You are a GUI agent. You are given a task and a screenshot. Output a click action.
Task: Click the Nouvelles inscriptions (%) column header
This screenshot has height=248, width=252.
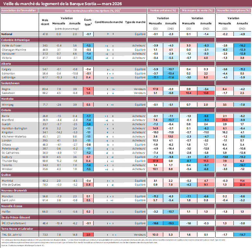233,11
